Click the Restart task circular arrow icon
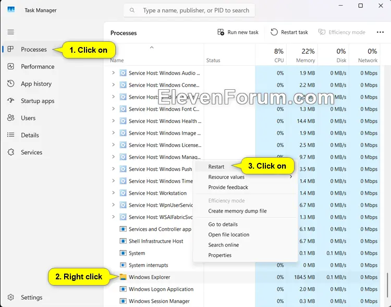The image size is (391, 307). [x=274, y=32]
